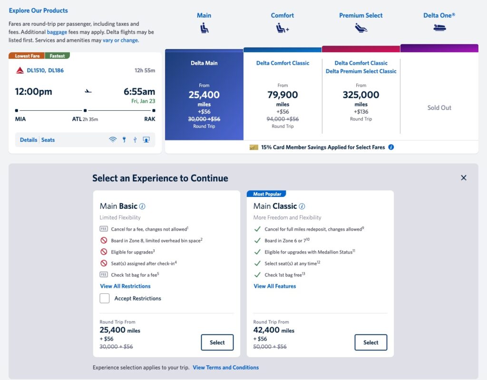Expand View All Features
The image size is (487, 380).
tap(275, 286)
